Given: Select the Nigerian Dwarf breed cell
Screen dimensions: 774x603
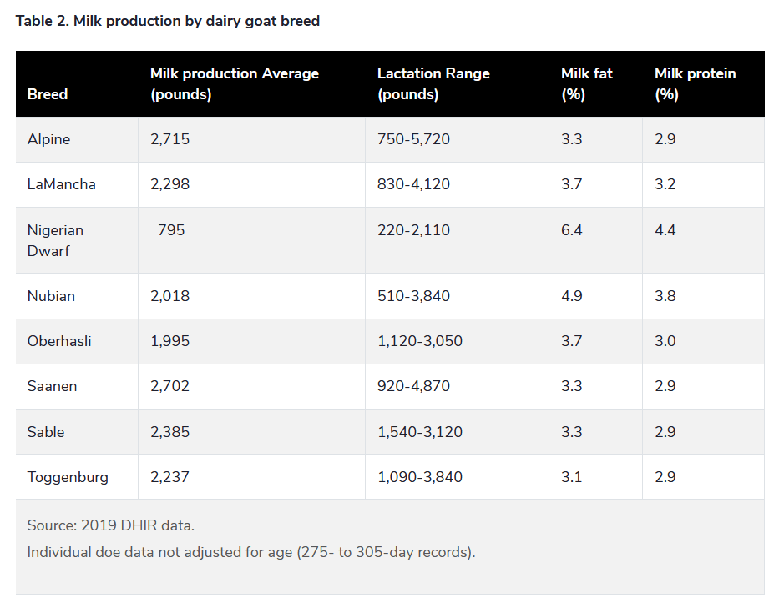Looking at the screenshot, I should click(x=55, y=240).
